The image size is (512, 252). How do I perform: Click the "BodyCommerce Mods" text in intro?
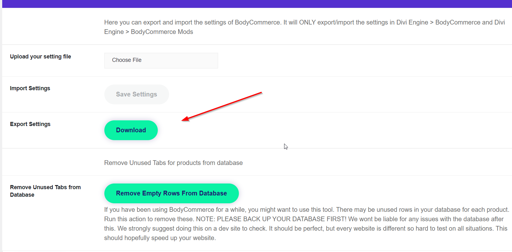[x=162, y=32]
